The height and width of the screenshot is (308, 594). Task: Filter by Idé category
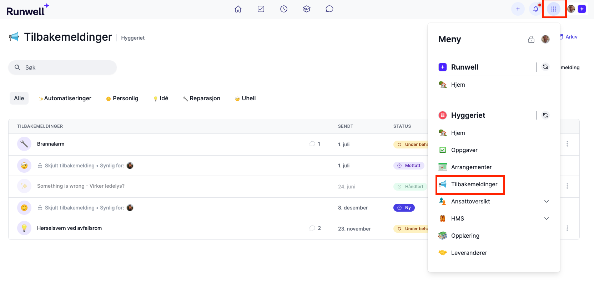(161, 98)
